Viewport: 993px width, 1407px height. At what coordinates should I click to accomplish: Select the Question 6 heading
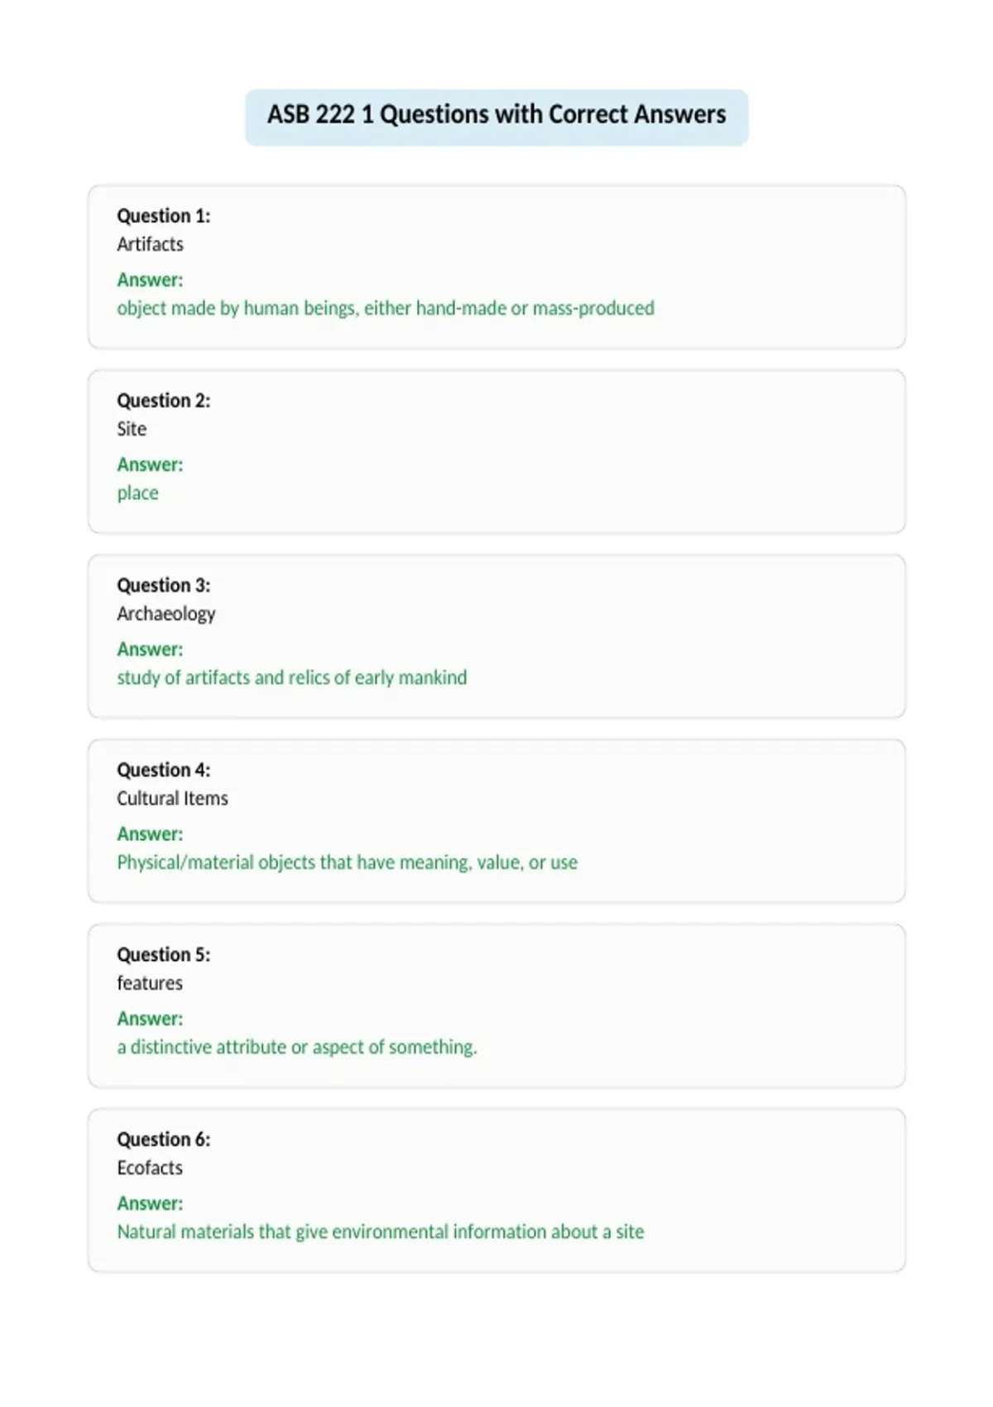point(164,1140)
